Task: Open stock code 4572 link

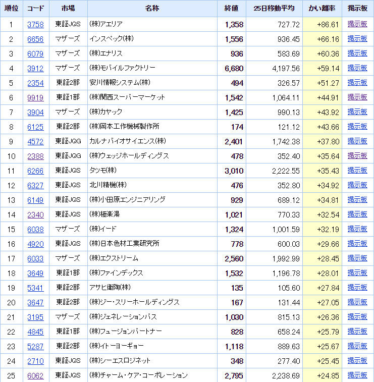Action: coord(35,141)
